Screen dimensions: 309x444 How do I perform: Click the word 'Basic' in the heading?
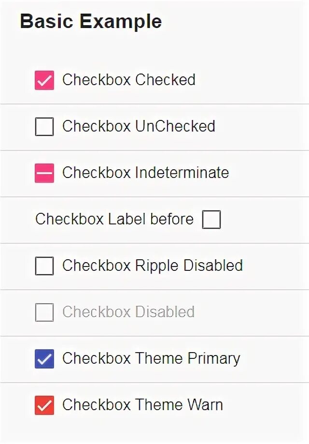coord(46,22)
